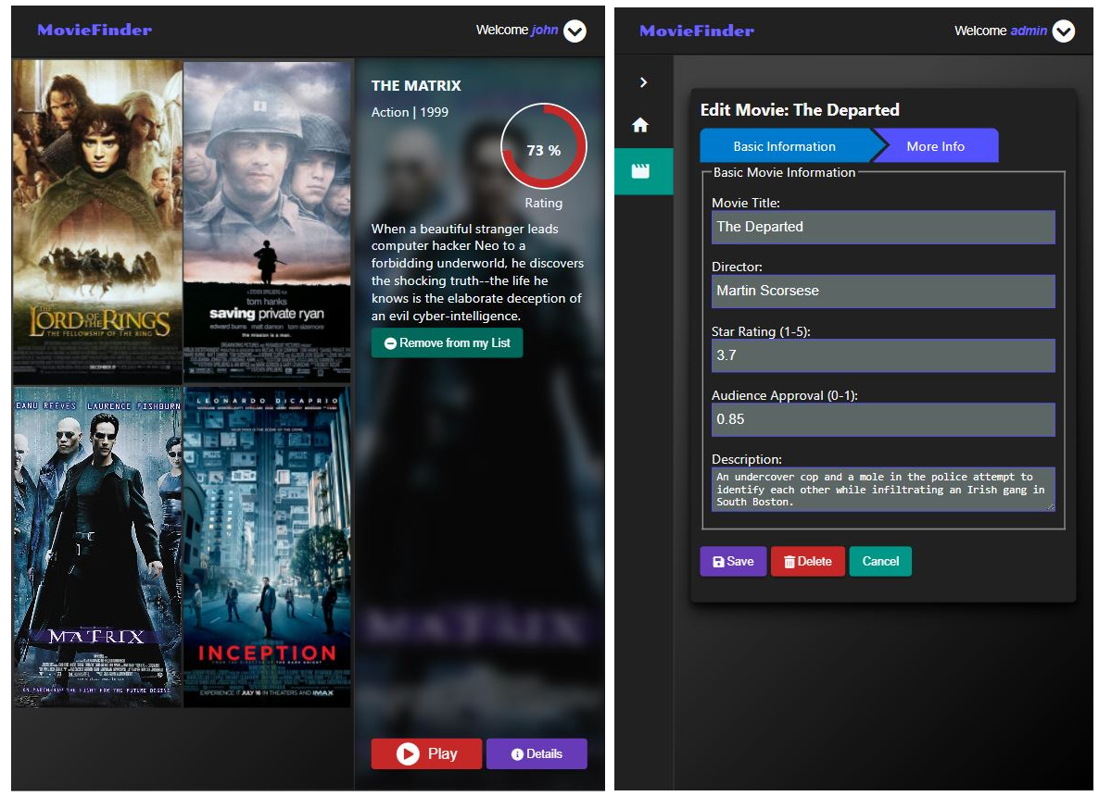Select the film strip icon in the sidebar

point(643,171)
